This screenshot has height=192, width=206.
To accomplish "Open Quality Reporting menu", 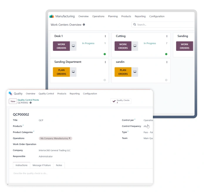I will pos(75,94).
